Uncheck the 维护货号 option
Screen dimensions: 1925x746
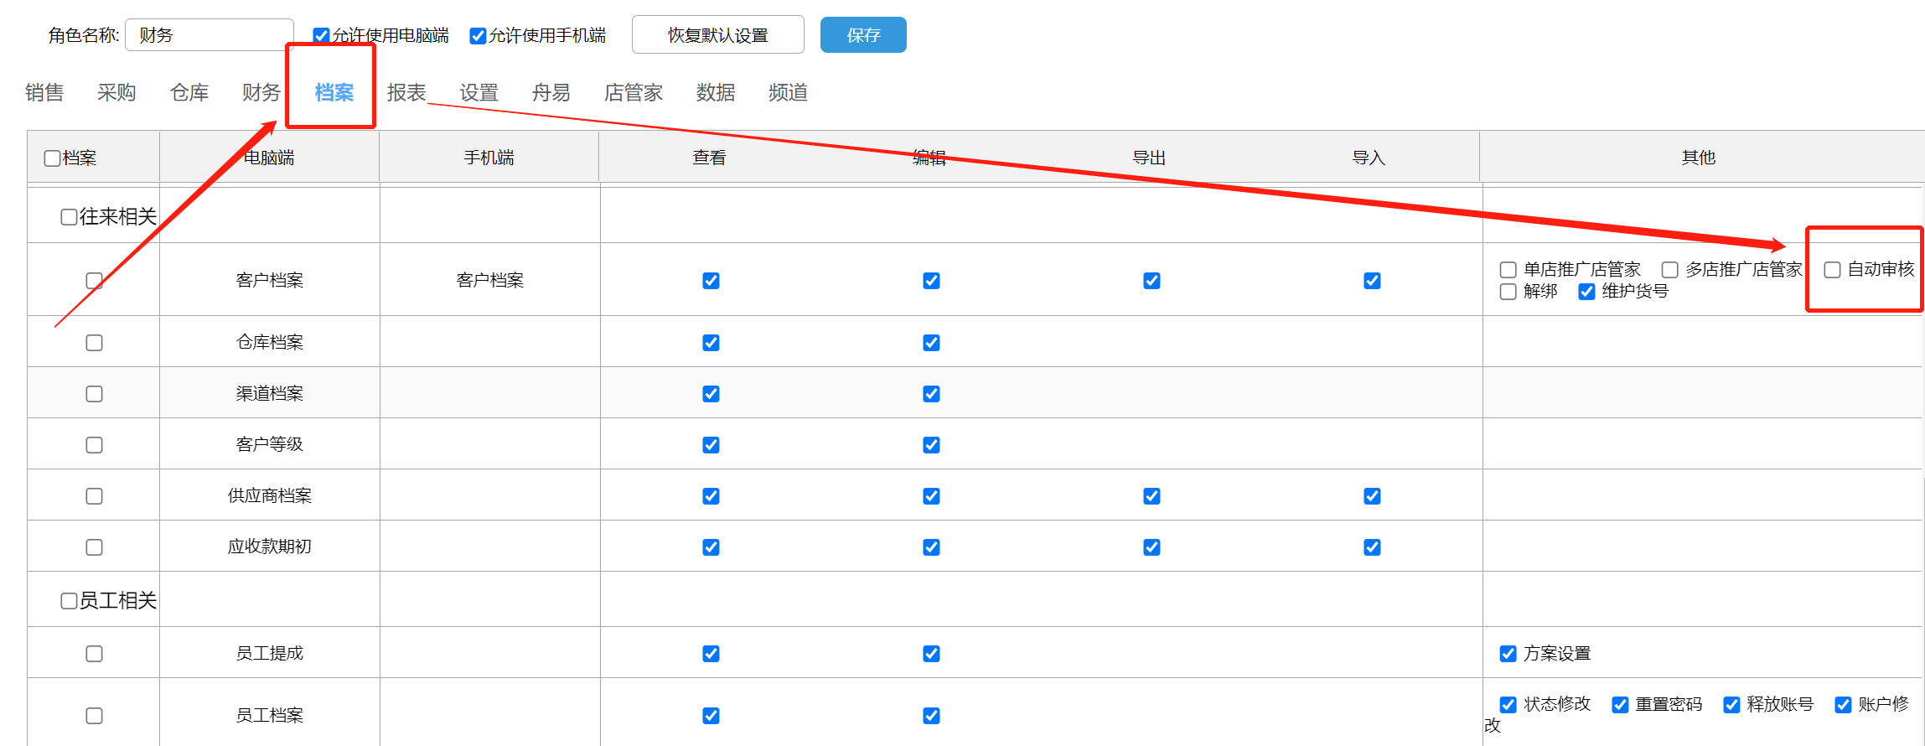pyautogui.click(x=1586, y=292)
